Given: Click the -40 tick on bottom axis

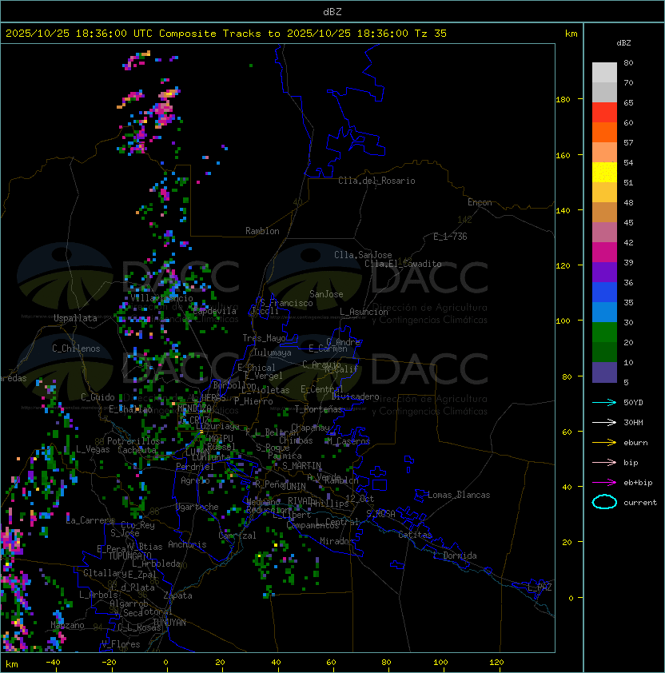Looking at the screenshot, I should click(x=53, y=663).
